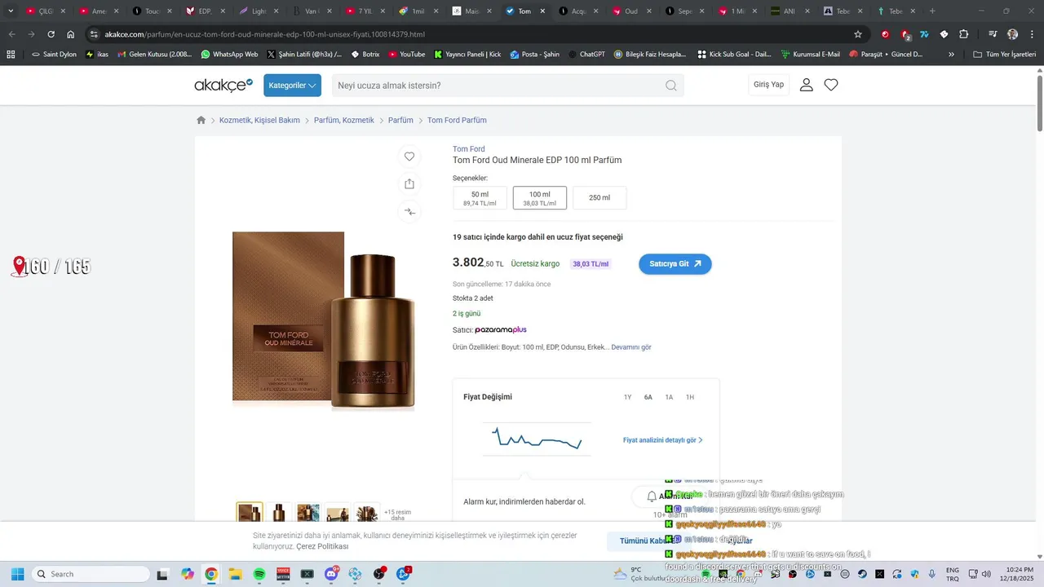Open the favorites heart in site header
The width and height of the screenshot is (1044, 587).
tap(831, 85)
